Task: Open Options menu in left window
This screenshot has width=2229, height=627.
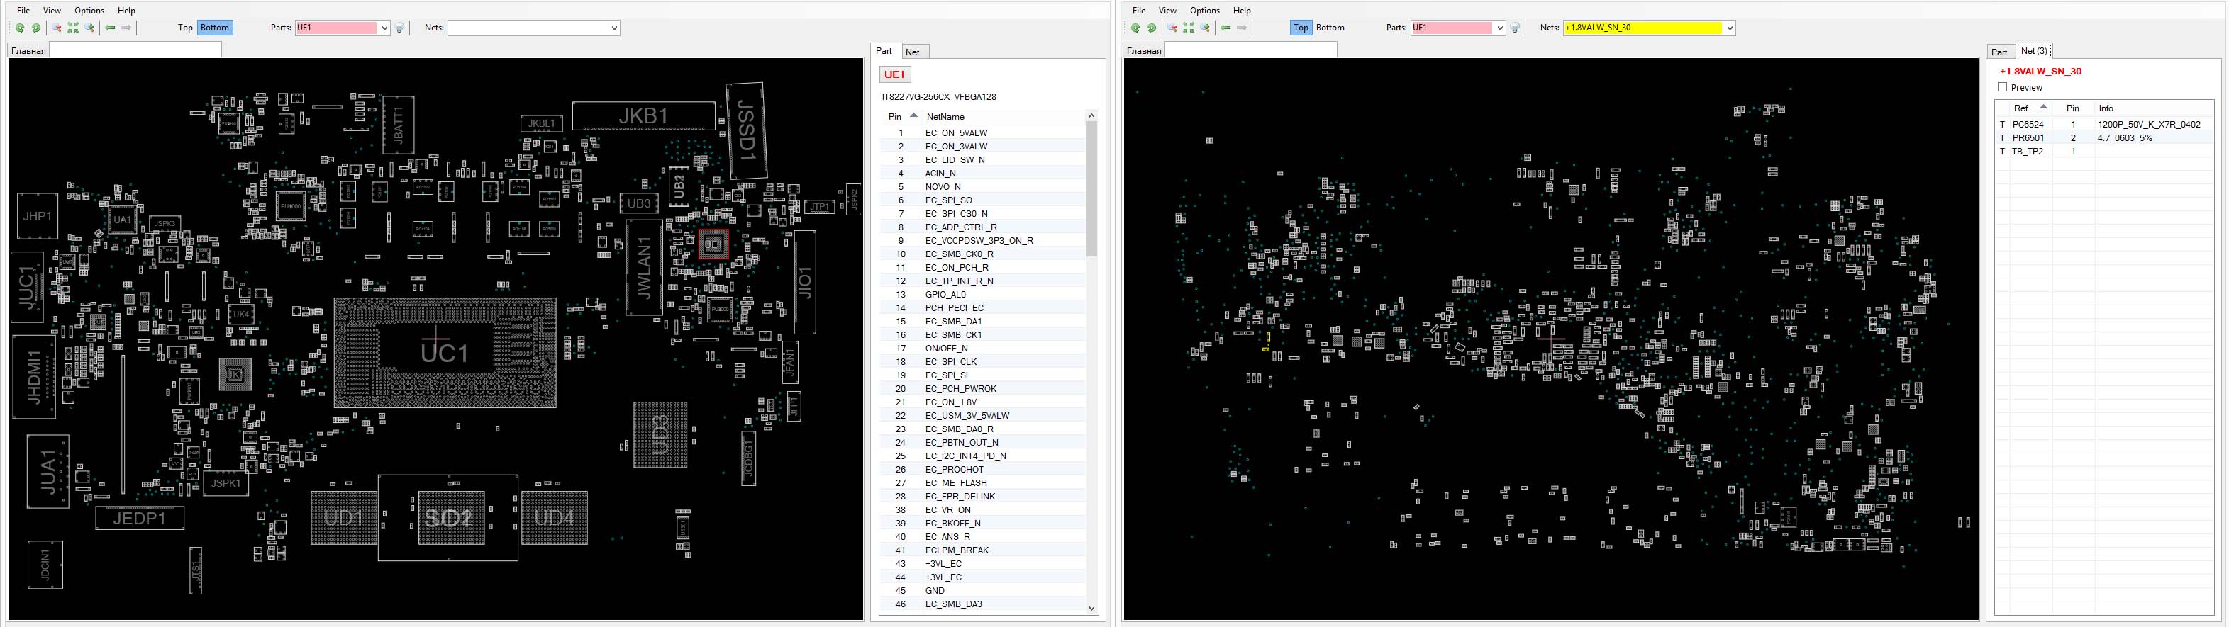Action: 89,11
